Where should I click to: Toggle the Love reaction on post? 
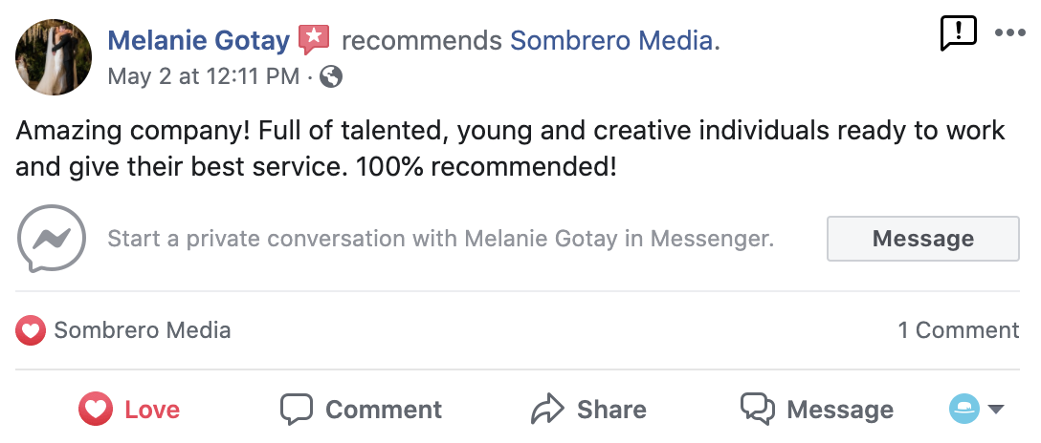(129, 410)
